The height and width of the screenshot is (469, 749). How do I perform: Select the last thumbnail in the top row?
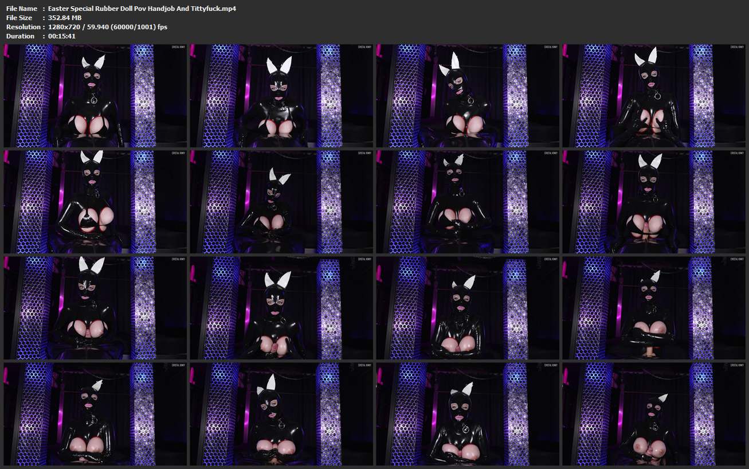[x=654, y=96]
